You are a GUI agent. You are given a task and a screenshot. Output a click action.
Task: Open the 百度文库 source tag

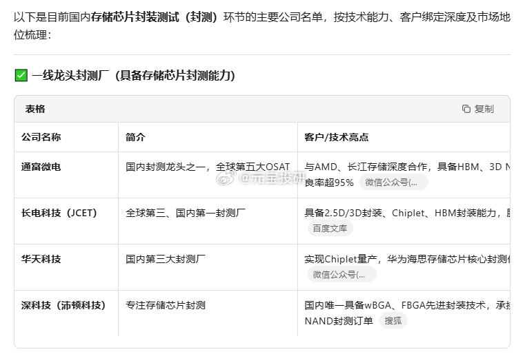click(330, 229)
